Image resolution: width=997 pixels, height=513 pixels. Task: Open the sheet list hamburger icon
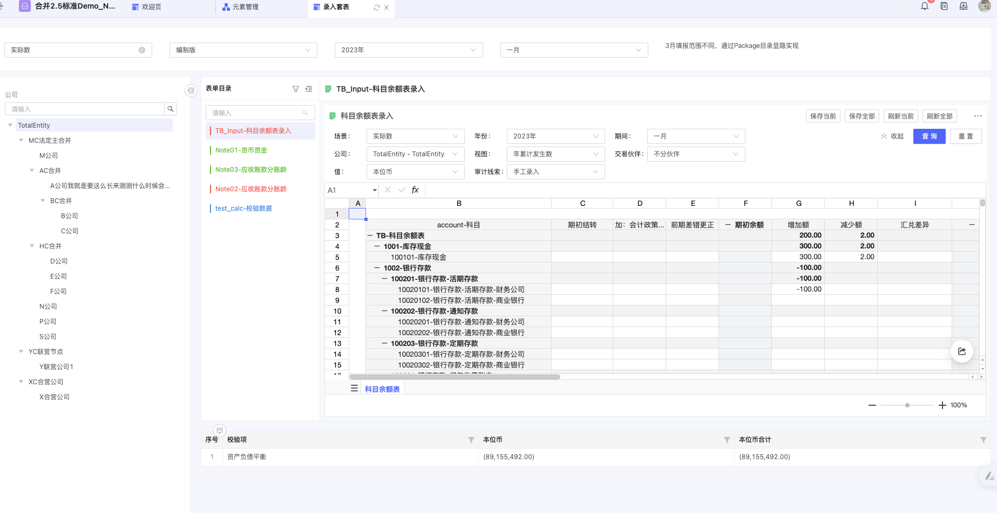[354, 389]
